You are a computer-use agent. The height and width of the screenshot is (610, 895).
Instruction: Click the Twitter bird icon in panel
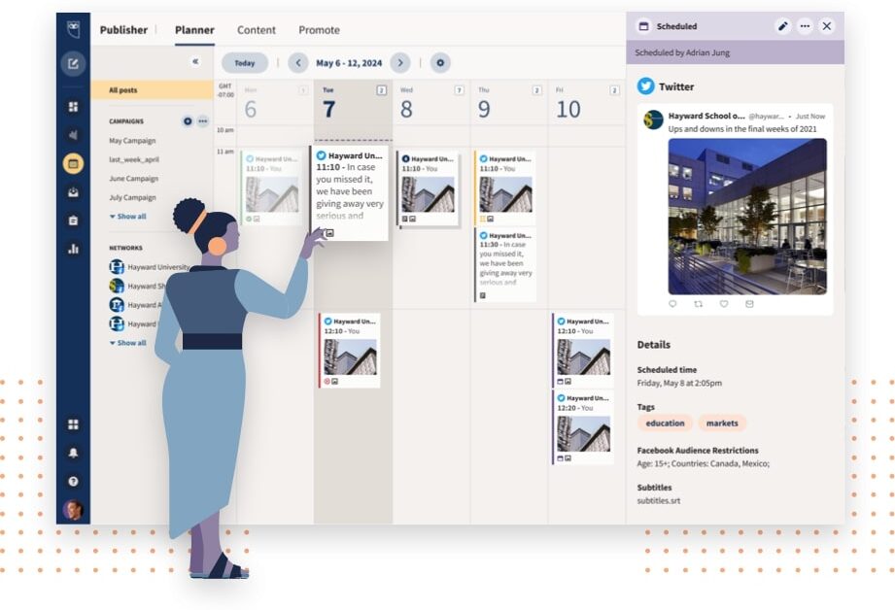point(645,86)
